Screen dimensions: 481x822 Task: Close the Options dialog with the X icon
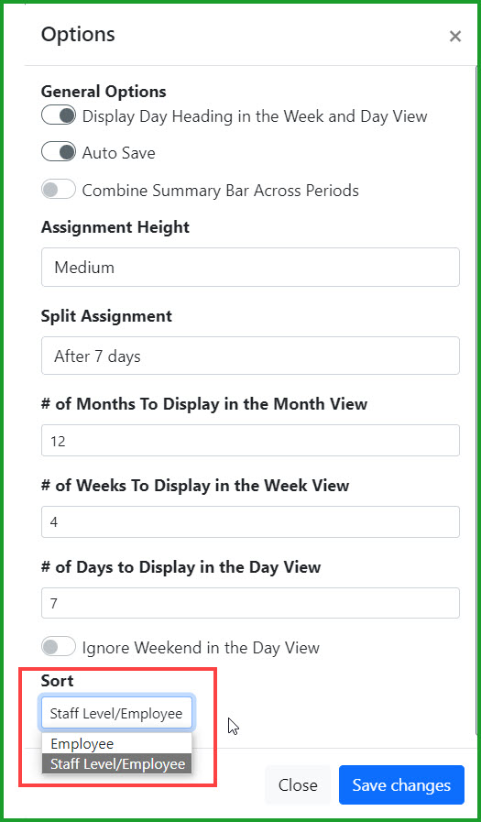[x=454, y=36]
